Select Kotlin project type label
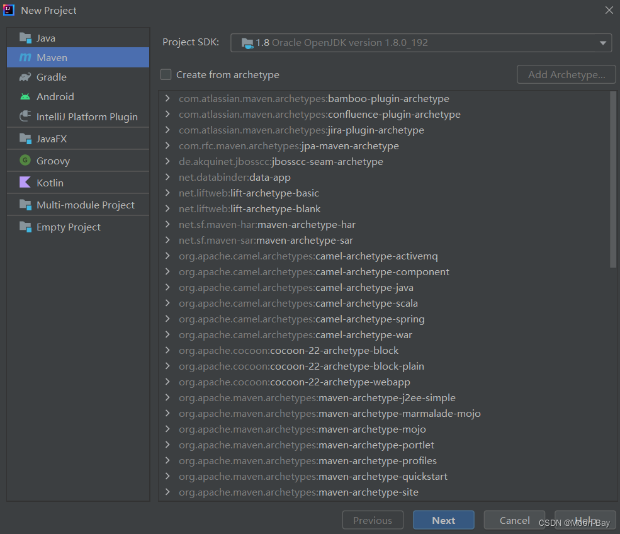This screenshot has height=534, width=620. 50,183
